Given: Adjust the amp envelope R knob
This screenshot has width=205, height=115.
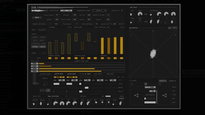Looking at the screenshot, I should [x=68, y=103].
